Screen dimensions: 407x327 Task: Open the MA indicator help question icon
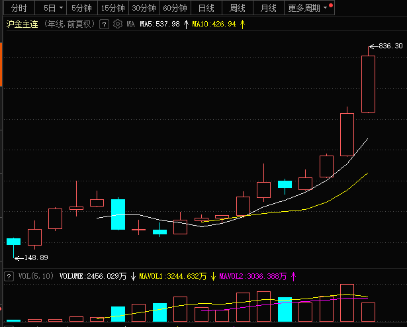point(104,24)
